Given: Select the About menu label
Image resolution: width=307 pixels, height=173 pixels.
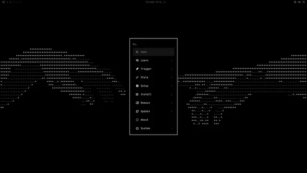Looking at the screenshot, I should tap(144, 120).
